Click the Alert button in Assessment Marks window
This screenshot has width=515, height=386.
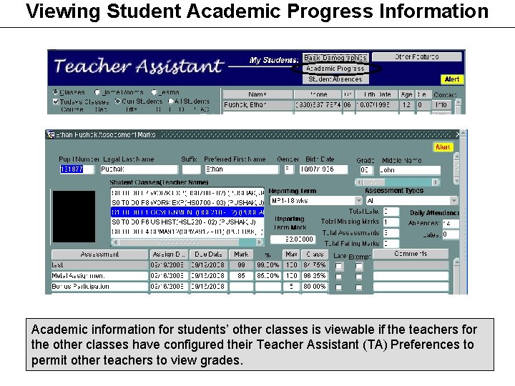[443, 147]
